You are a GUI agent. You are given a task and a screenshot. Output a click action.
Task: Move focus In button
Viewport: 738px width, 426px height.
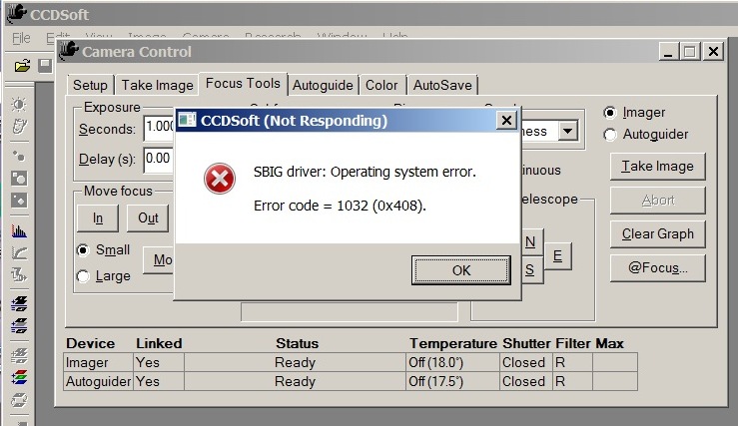click(98, 218)
